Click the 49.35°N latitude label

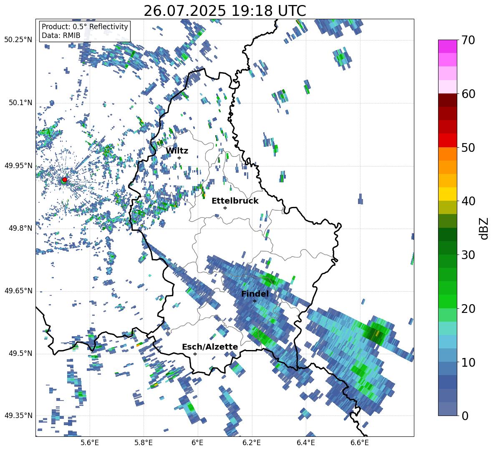(x=18, y=416)
